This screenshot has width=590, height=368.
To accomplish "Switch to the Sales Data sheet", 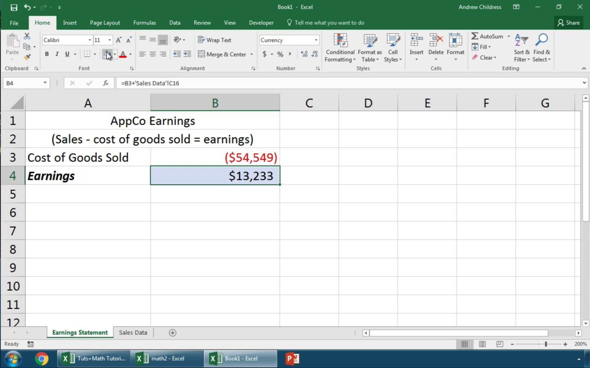I will pos(133,333).
